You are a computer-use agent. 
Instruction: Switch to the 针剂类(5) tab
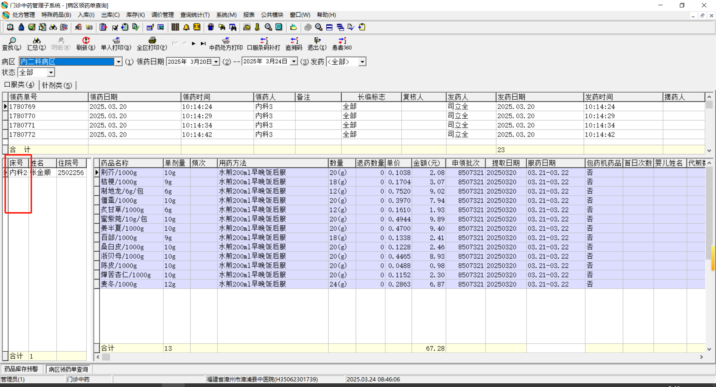pos(57,85)
